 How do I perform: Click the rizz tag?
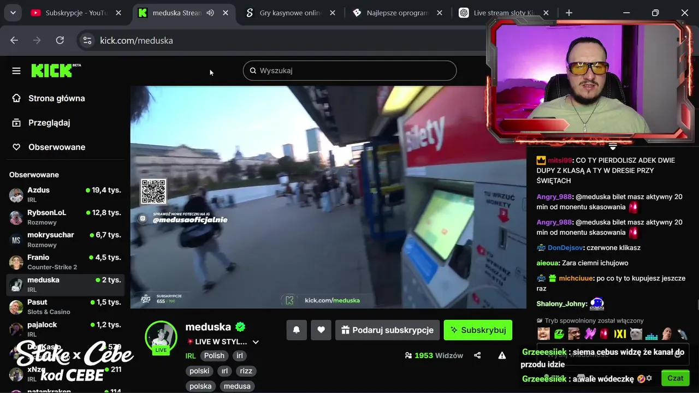click(246, 371)
